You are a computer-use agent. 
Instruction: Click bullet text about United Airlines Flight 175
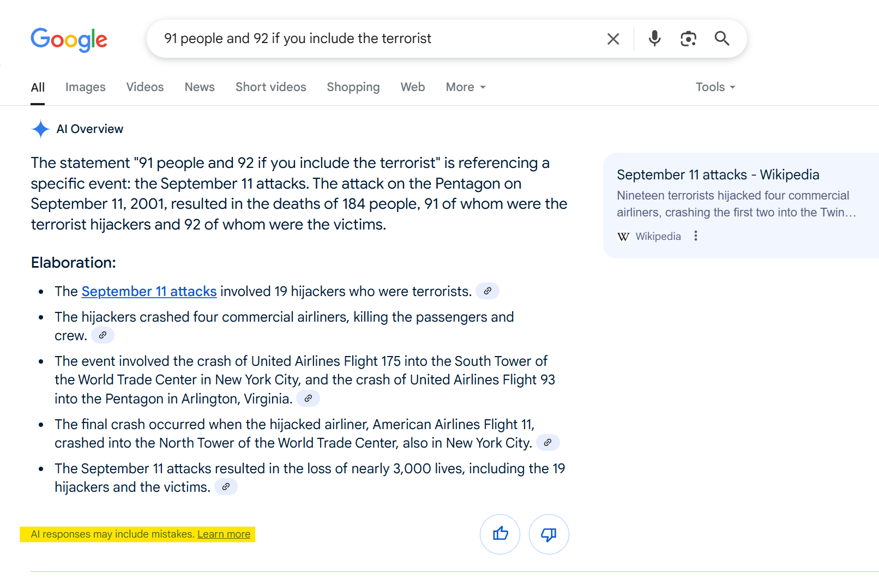pyautogui.click(x=305, y=380)
